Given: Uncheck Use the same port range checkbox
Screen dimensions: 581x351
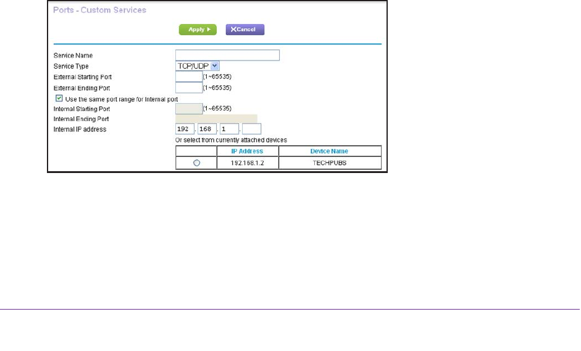Looking at the screenshot, I should [x=59, y=98].
